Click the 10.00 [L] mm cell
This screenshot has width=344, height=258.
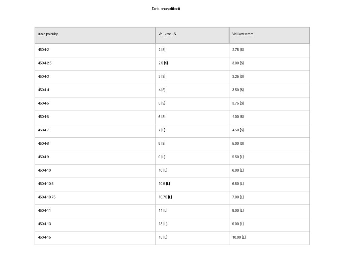pyautogui.click(x=239, y=238)
